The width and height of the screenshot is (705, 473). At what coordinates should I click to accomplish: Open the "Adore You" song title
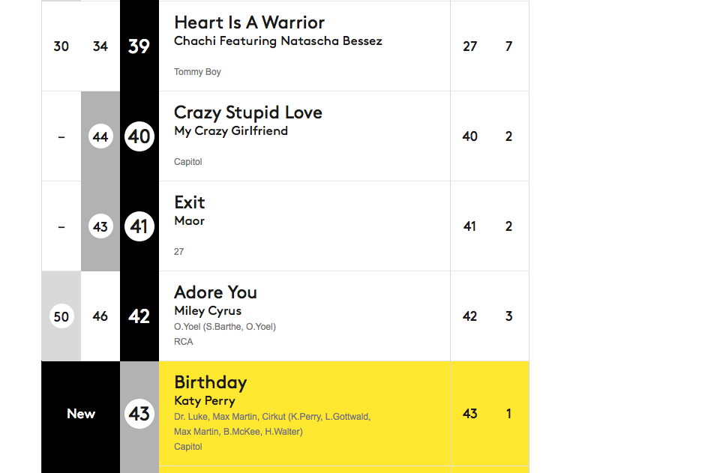pos(215,292)
